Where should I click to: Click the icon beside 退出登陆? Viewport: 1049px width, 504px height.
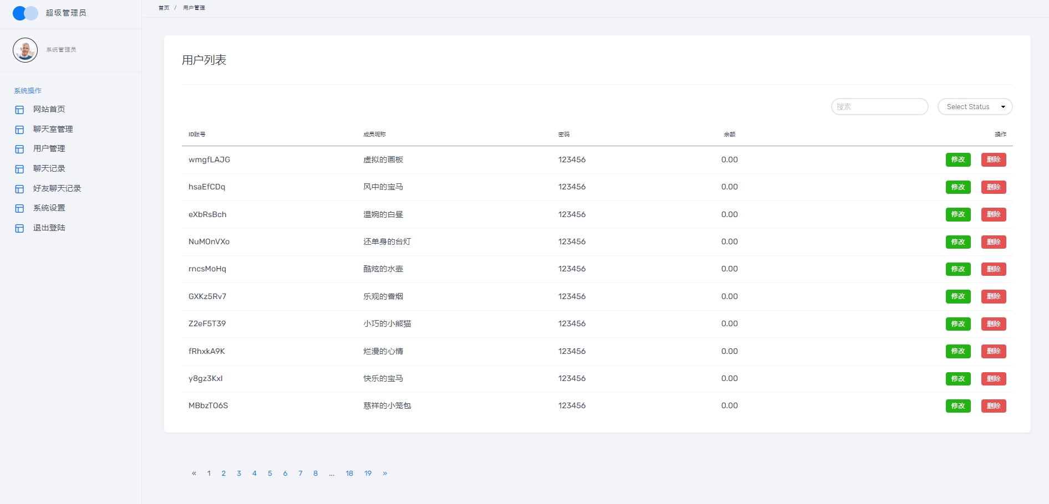[x=19, y=228]
